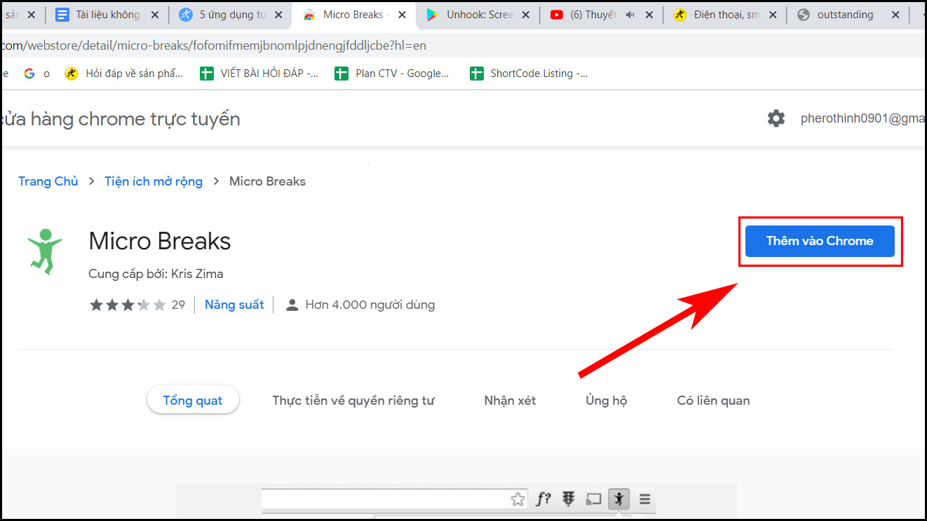The image size is (927, 521).
Task: Click "Cung cấp bởi: Kris Zima" text
Action: tap(156, 274)
